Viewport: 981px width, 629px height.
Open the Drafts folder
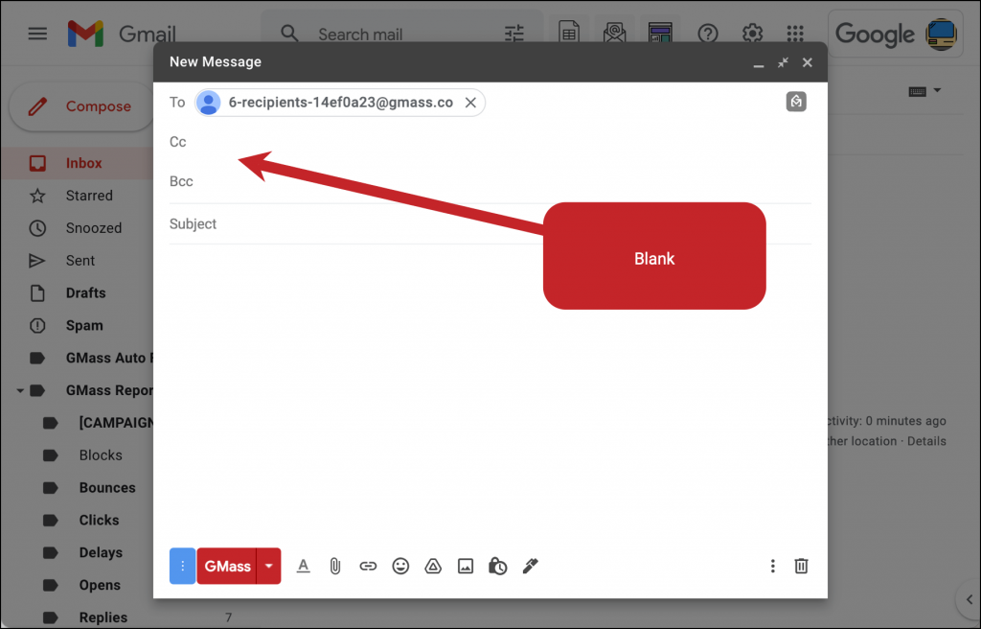coord(85,292)
